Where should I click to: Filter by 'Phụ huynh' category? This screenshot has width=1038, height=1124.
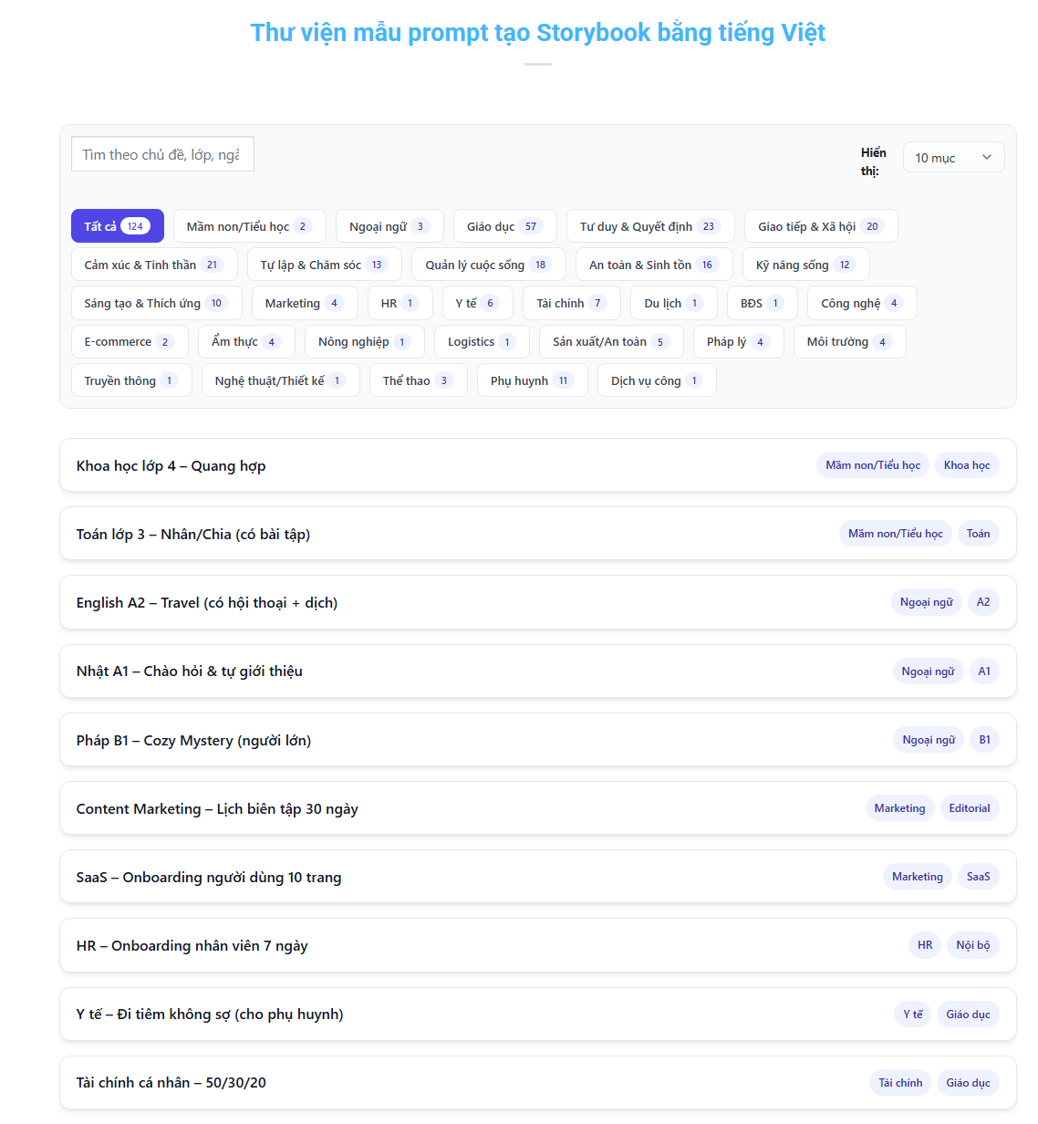531,380
